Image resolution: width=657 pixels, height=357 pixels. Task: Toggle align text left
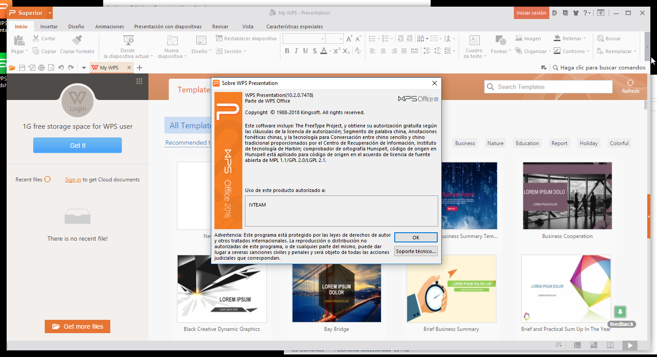(372, 51)
